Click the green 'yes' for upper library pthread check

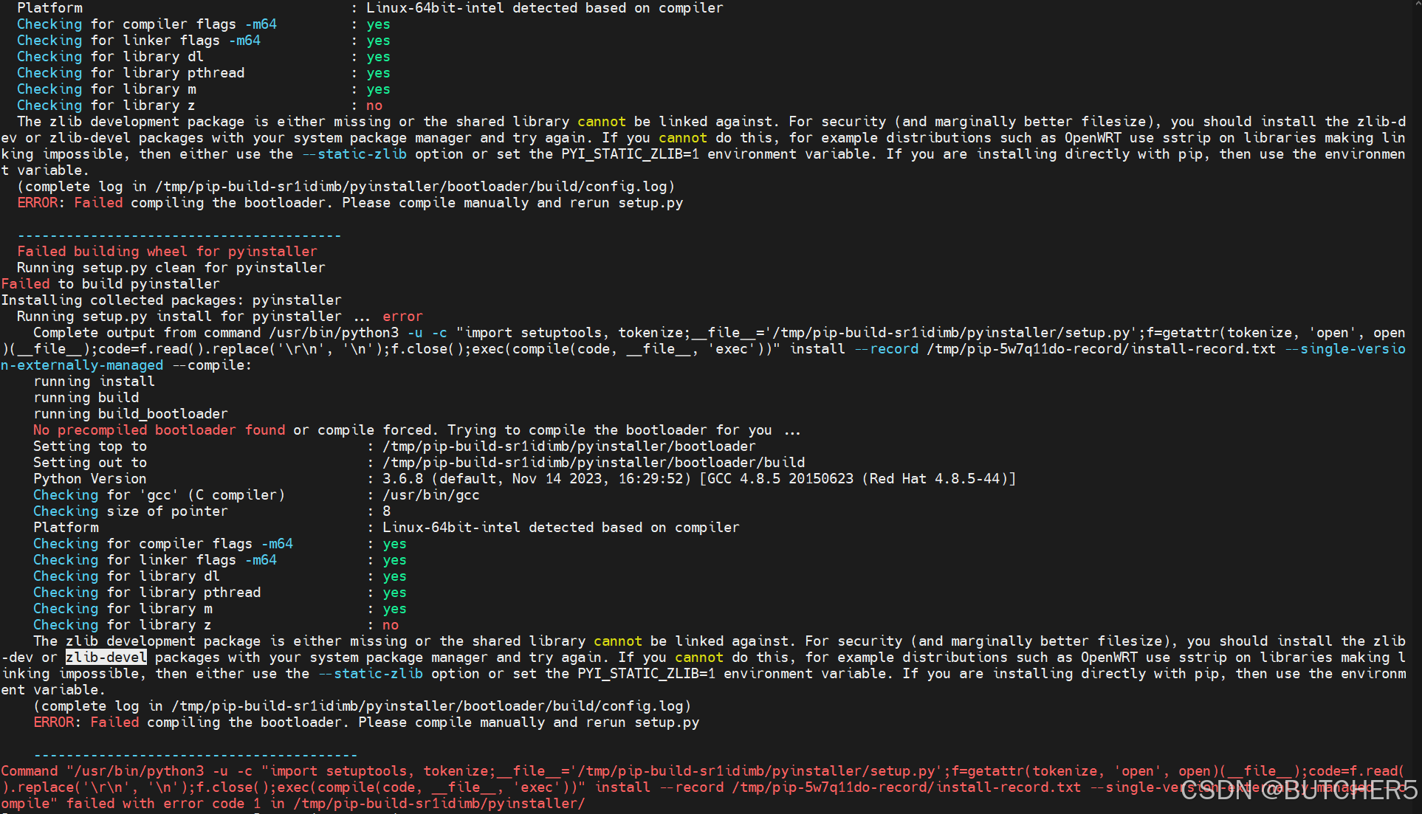point(378,73)
